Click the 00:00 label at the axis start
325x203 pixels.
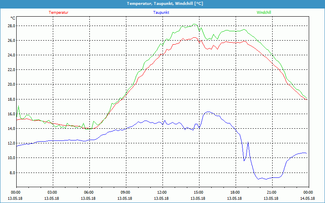point(16,192)
